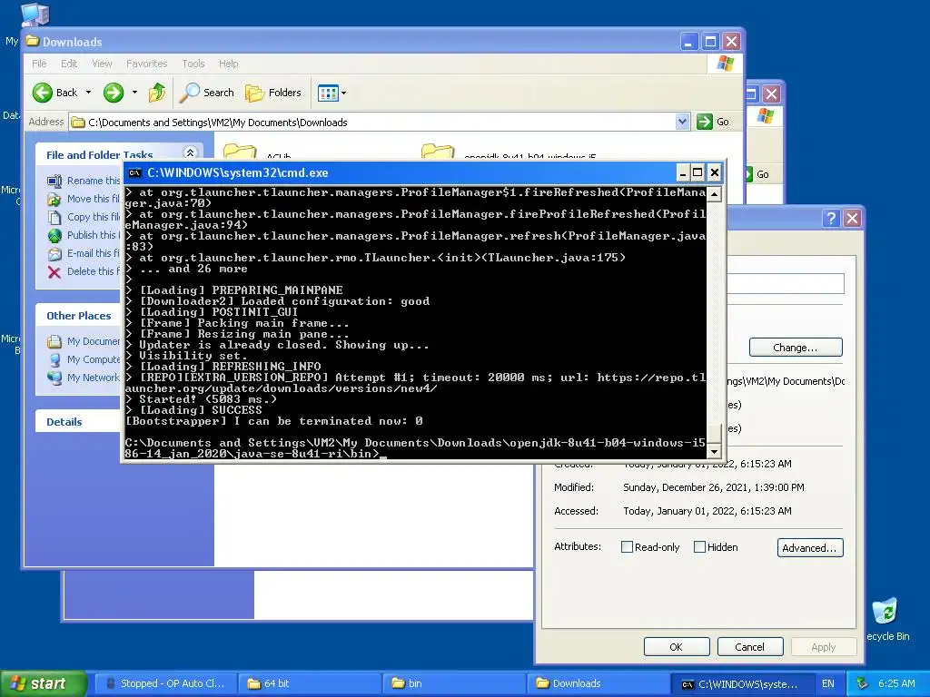Confirm Properties dialog with OK
Screen dimensions: 930x697
[x=676, y=646]
